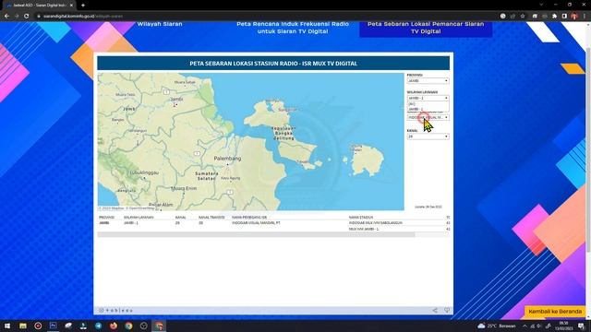Click the Lubuklinggau label on the map
This screenshot has height=332, width=591.
tap(144, 172)
